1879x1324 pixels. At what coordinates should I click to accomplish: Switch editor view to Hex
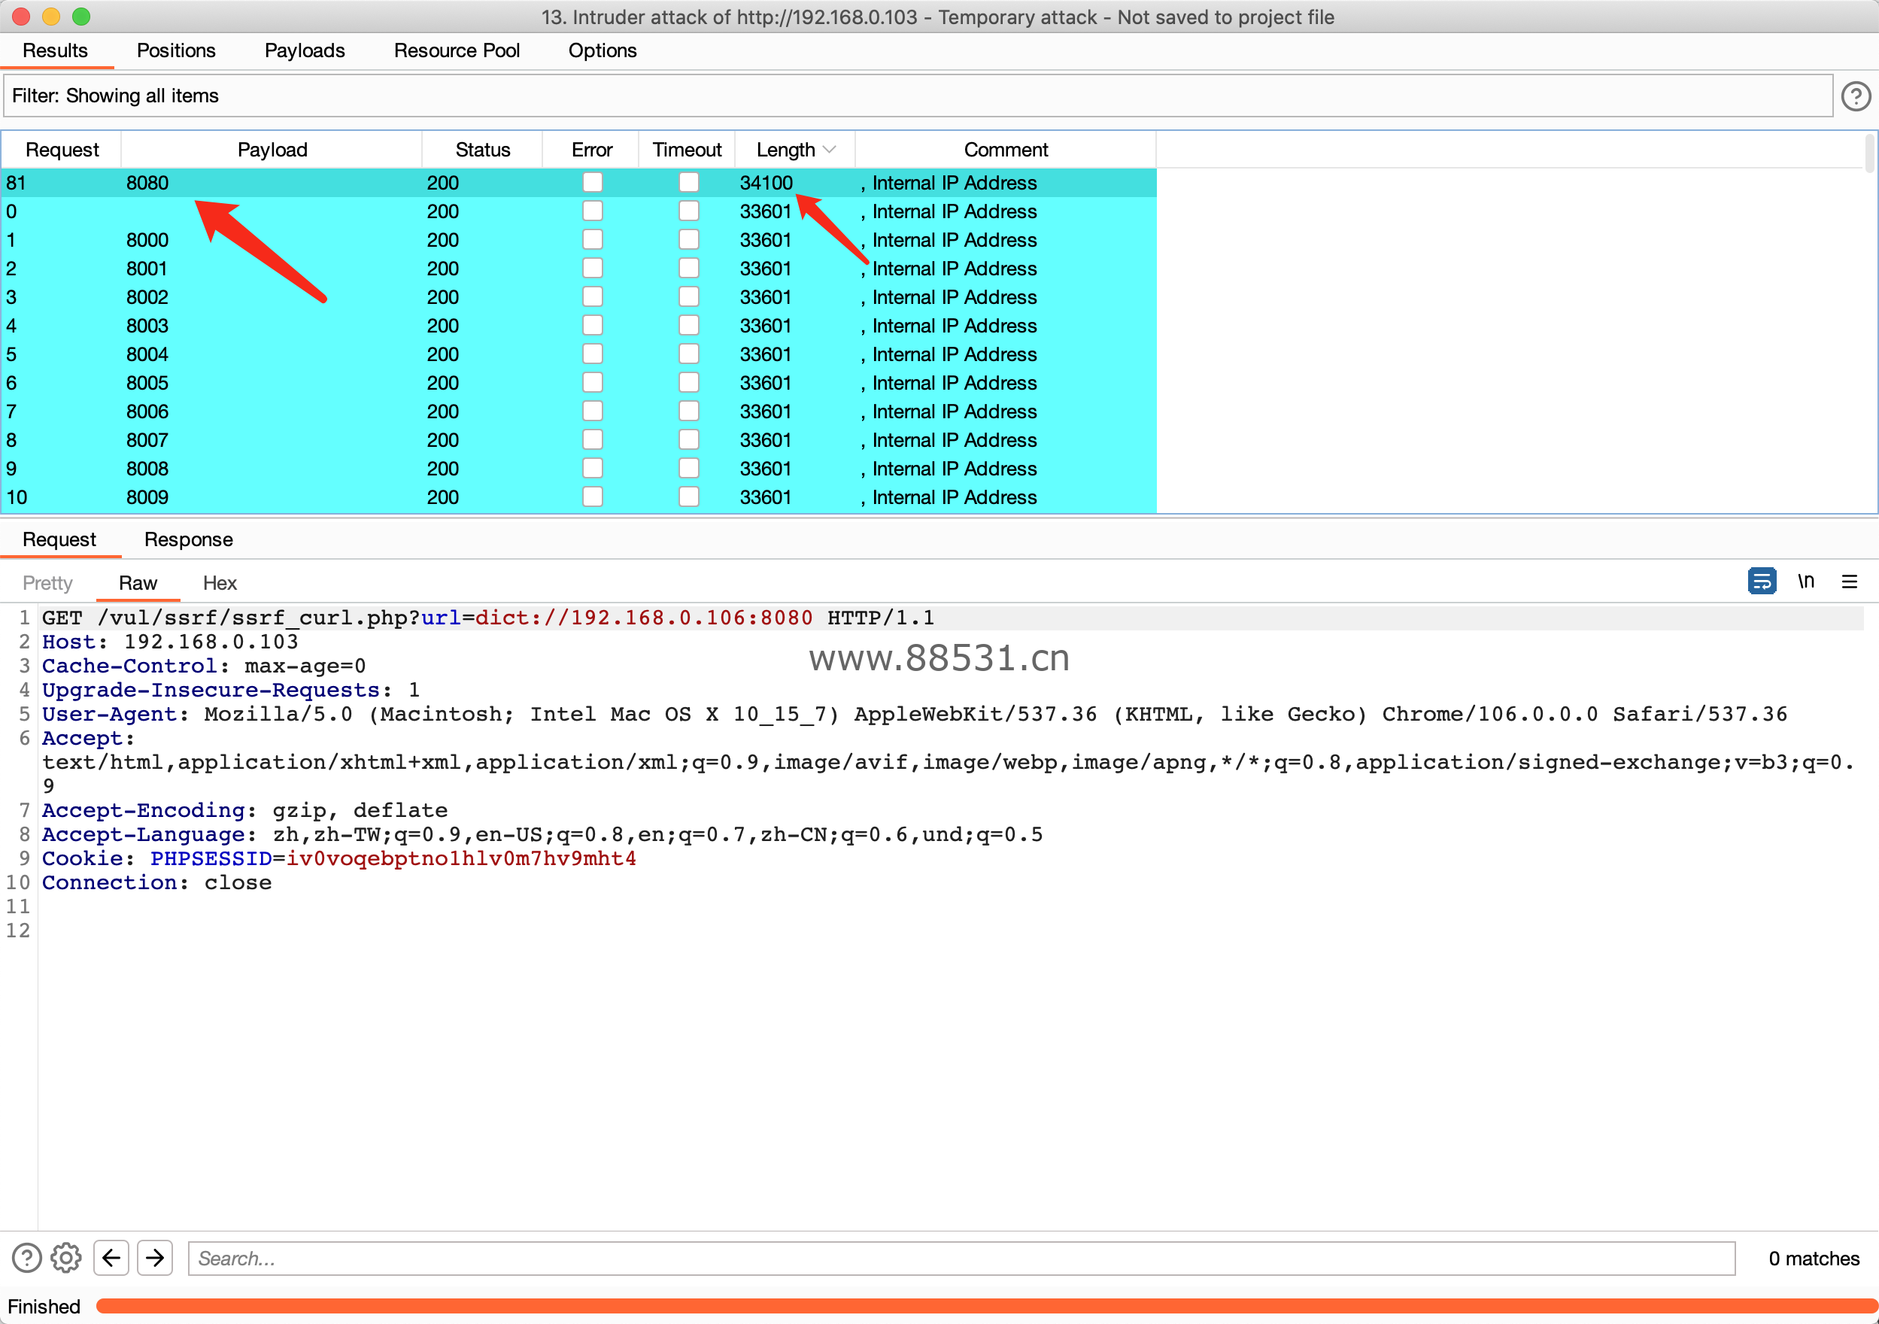point(220,584)
